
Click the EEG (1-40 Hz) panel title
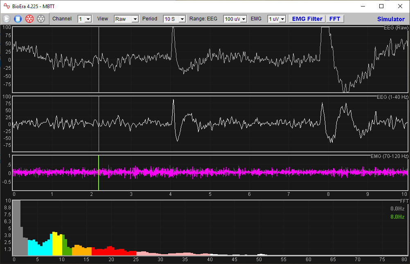point(392,97)
